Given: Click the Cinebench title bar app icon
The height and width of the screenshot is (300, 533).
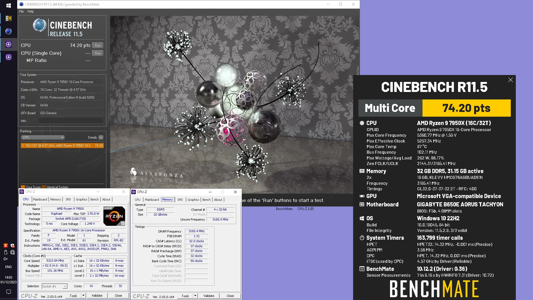Looking at the screenshot, I should [21, 4].
